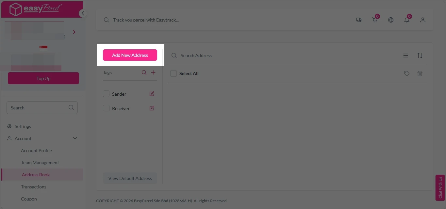Check the Receiver tag checkbox
The width and height of the screenshot is (446, 209).
(106, 108)
